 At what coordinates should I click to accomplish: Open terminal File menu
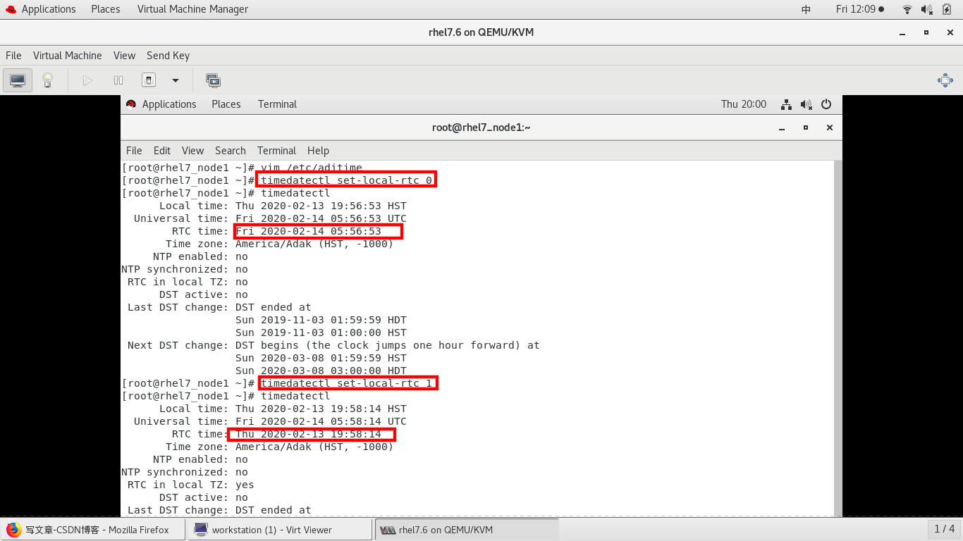[134, 151]
